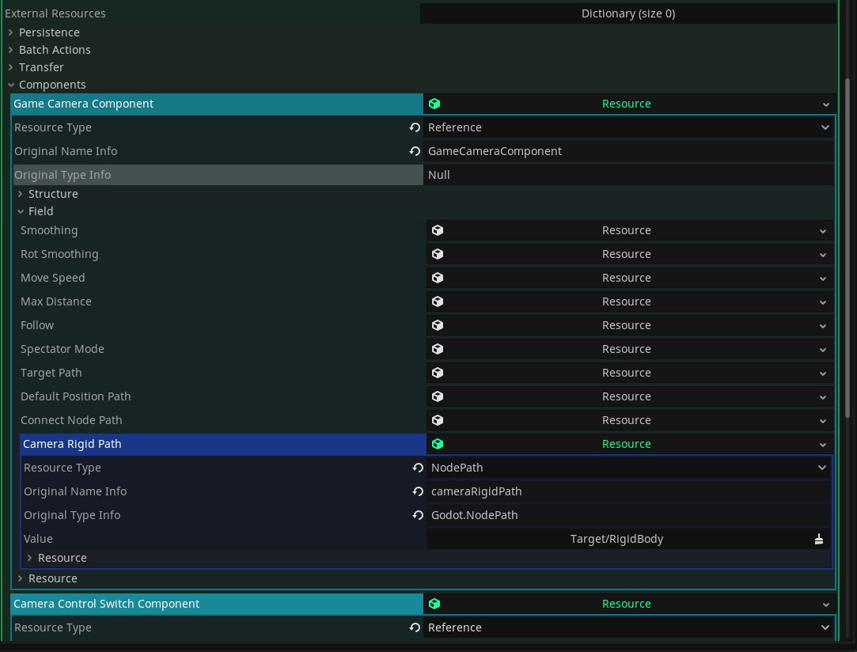Screen dimensions: 857x652
Task: Expand the Structure group
Action: [x=21, y=194]
